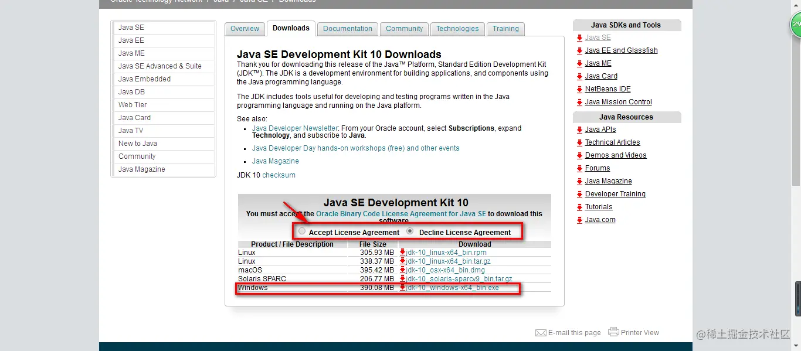
Task: Open the Community tab
Action: [404, 29]
